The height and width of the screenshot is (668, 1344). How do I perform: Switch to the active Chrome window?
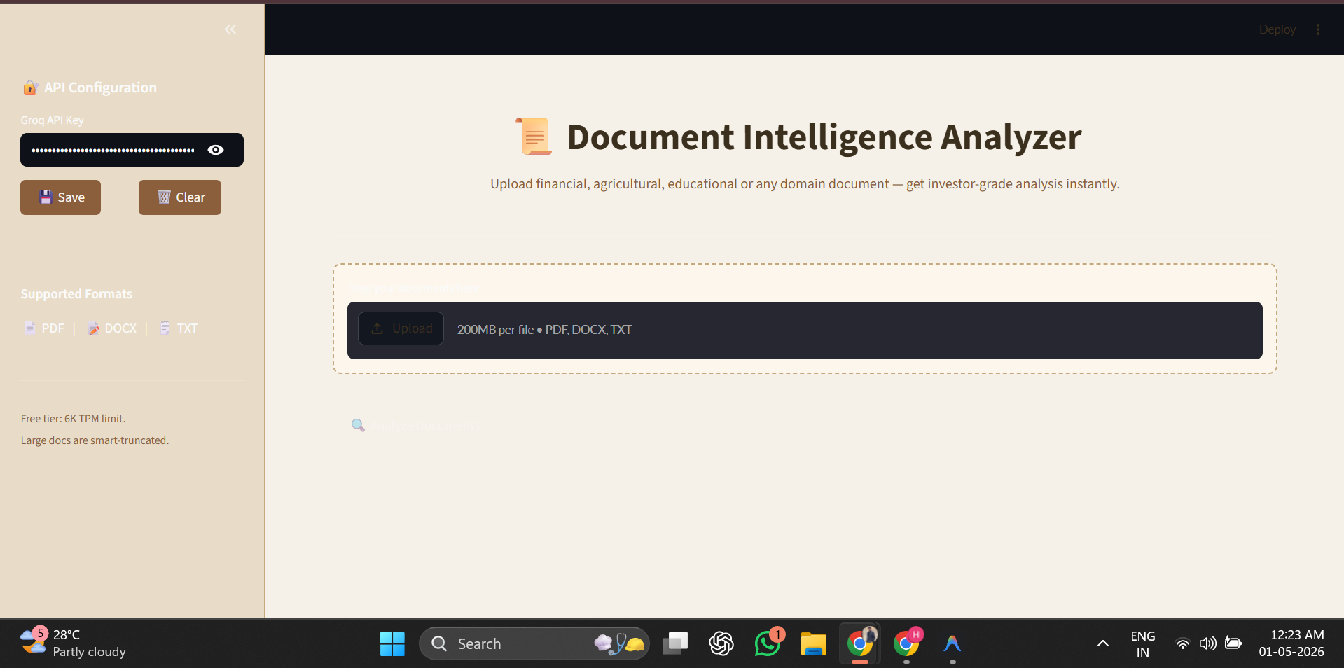click(x=860, y=643)
